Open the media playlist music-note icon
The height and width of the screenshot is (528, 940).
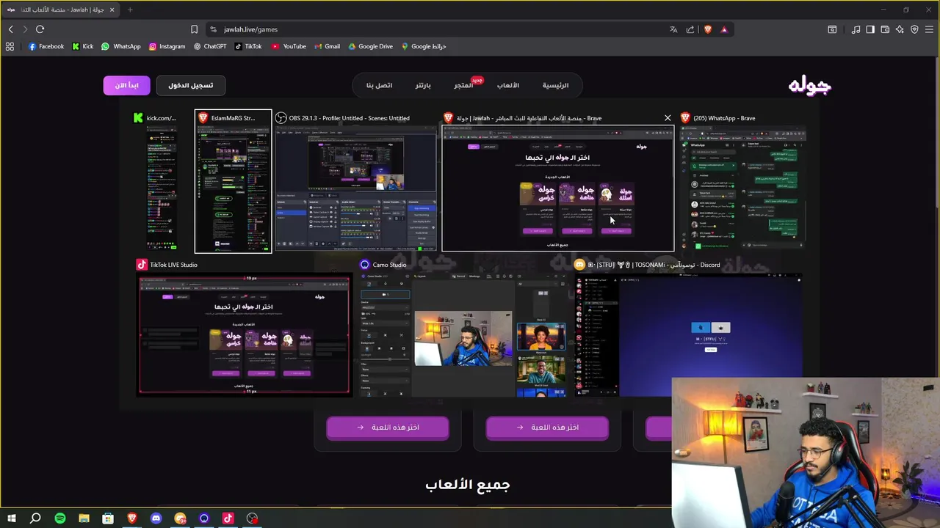point(856,29)
